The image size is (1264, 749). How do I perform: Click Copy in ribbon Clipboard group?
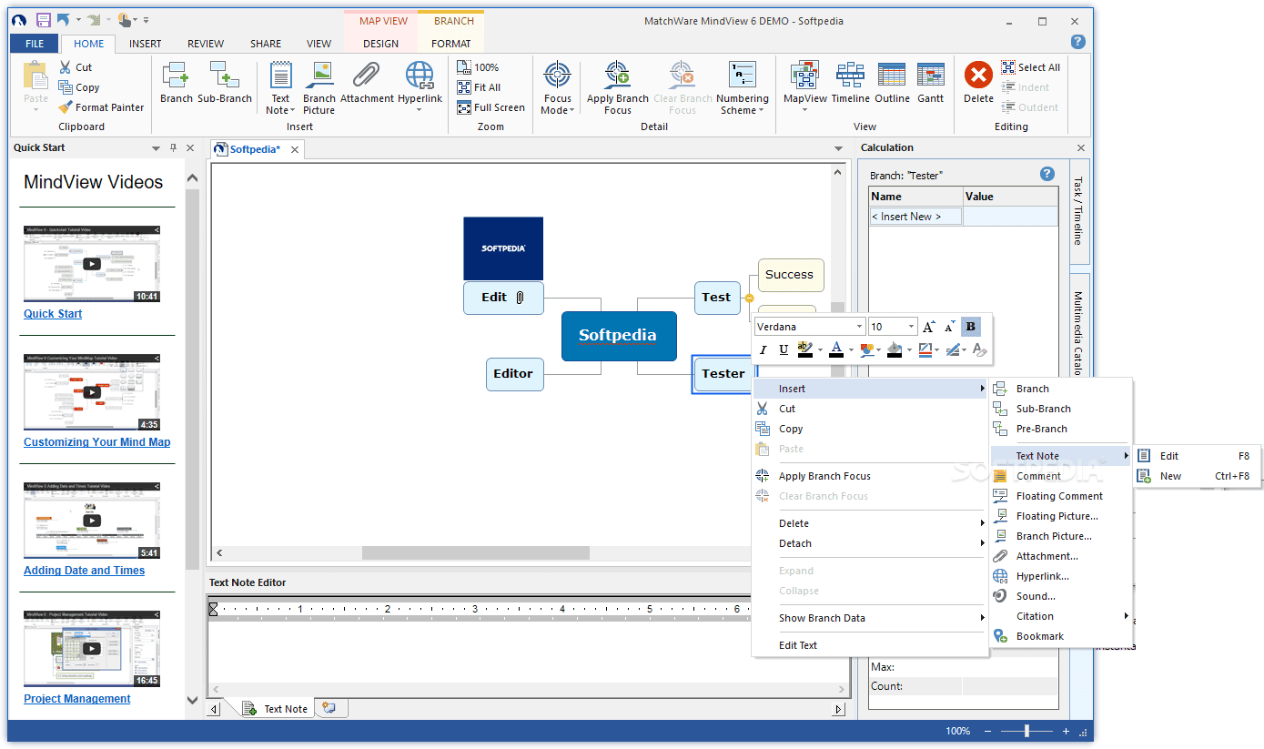79,87
